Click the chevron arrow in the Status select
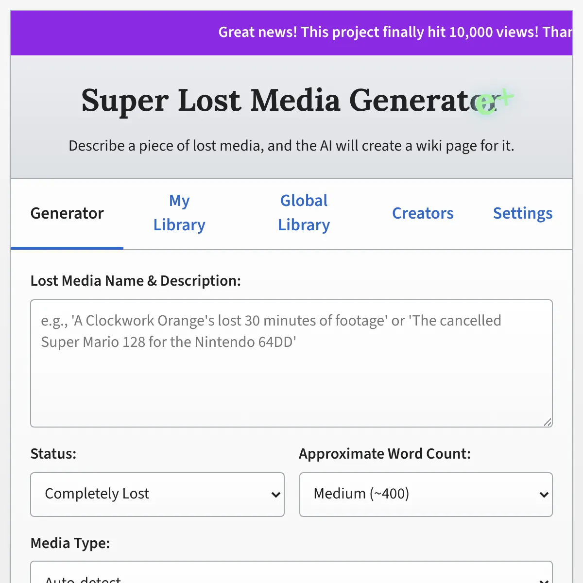Viewport: 583px width, 583px height. (275, 495)
